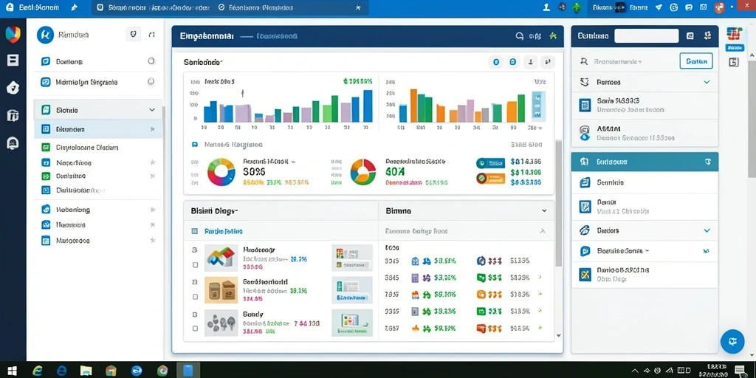The height and width of the screenshot is (378, 756).
Task: Open the colorful grid app icon at top right
Action: tap(734, 35)
